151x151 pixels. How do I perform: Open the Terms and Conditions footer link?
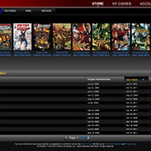tap(113, 144)
